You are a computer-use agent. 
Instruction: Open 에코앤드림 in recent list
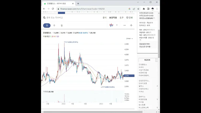(143, 99)
